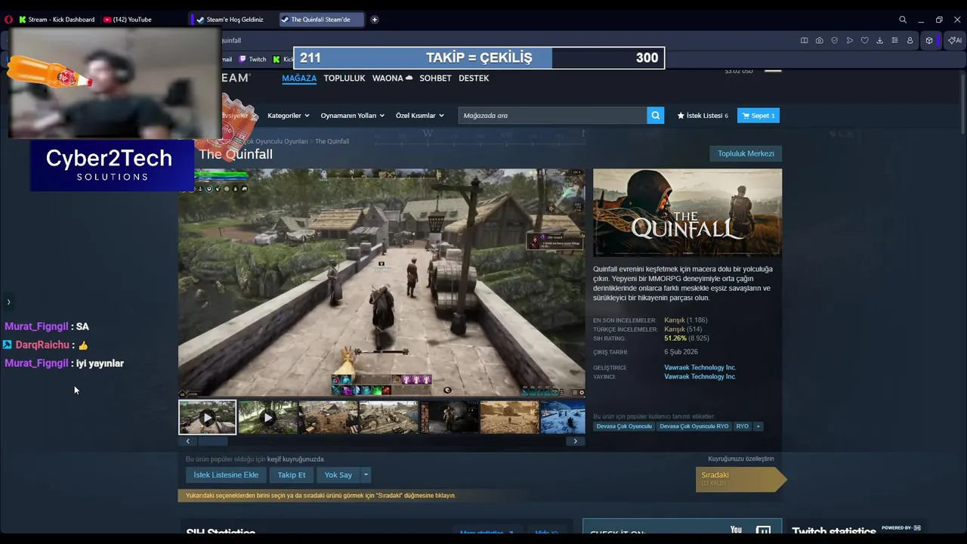Play the first trailer thumbnail
The image size is (967, 544).
tap(207, 417)
